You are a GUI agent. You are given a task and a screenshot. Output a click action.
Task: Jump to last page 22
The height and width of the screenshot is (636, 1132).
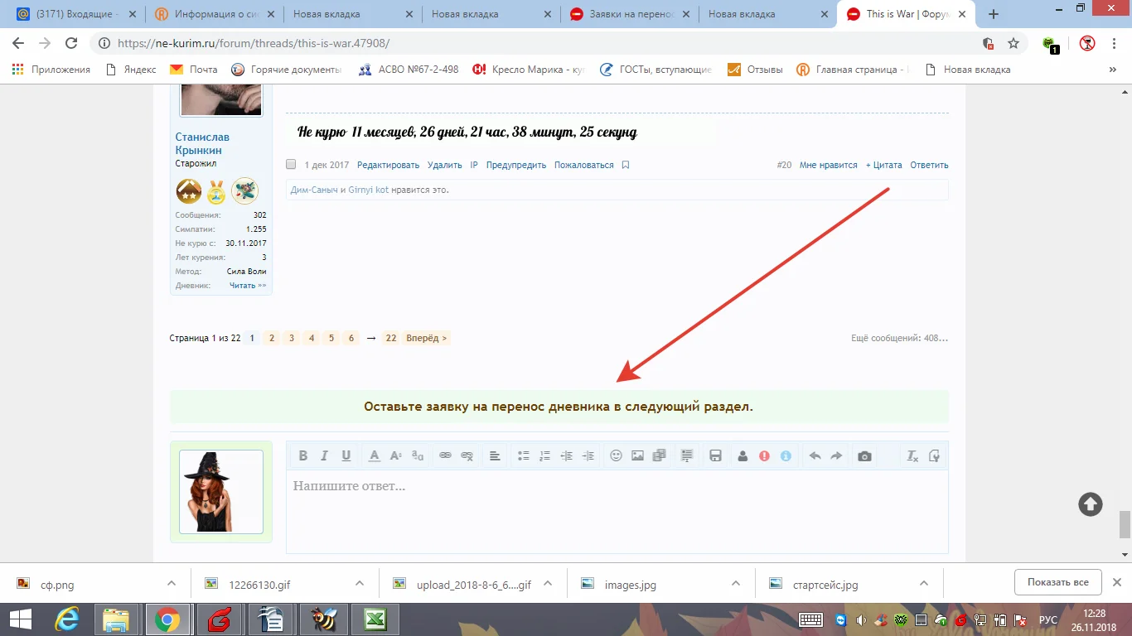click(391, 338)
